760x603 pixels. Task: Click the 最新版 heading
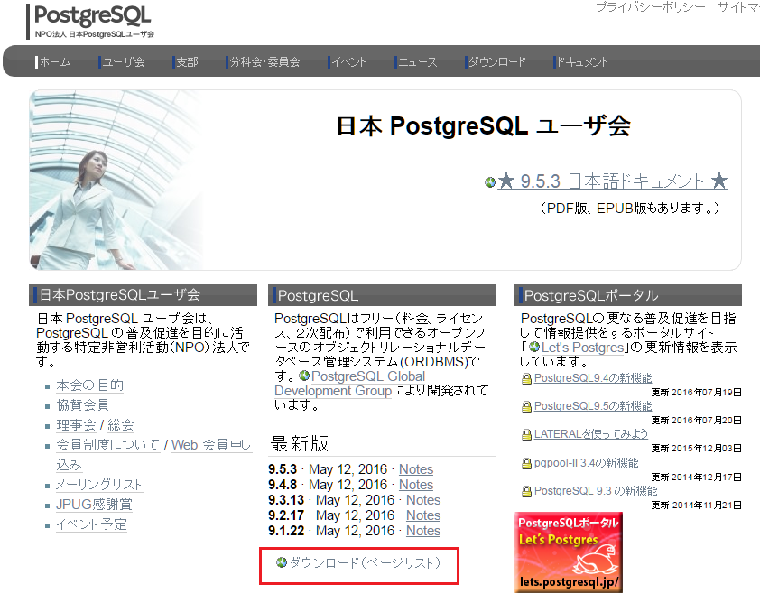[299, 443]
